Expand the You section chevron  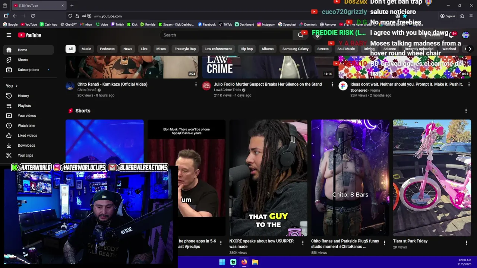(16, 86)
